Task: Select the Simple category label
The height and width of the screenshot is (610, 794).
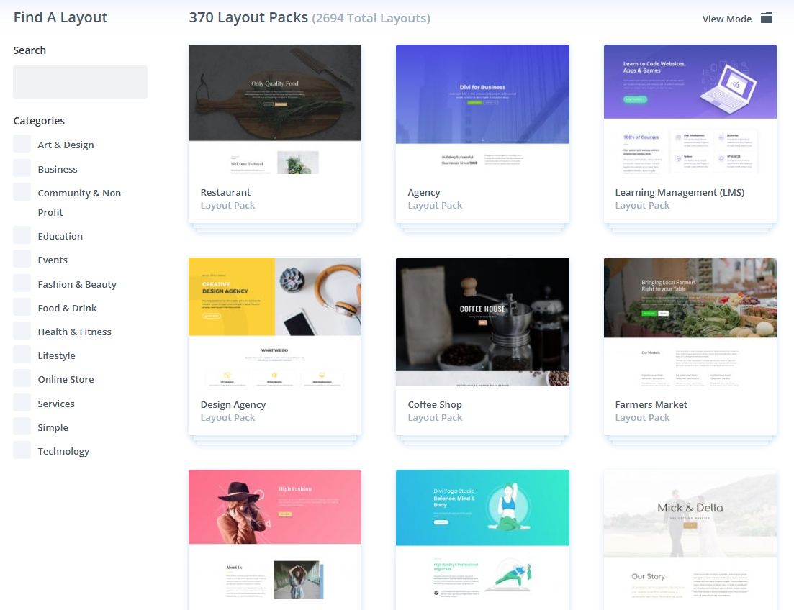Action: (53, 428)
